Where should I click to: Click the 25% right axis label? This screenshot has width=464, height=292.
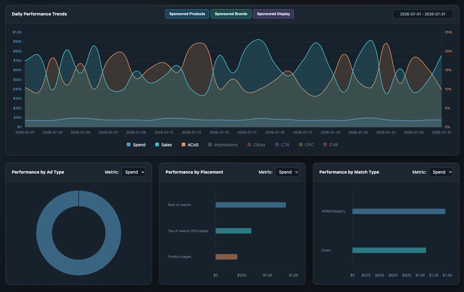448,32
